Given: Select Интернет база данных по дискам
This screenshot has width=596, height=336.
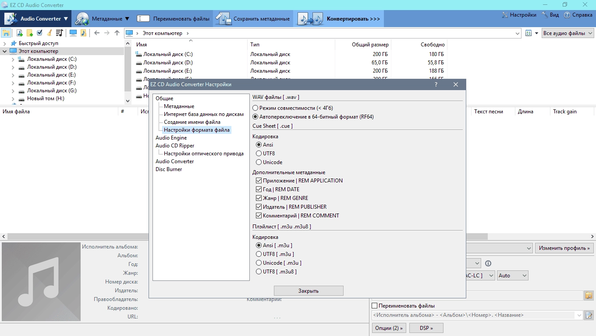Looking at the screenshot, I should [204, 114].
